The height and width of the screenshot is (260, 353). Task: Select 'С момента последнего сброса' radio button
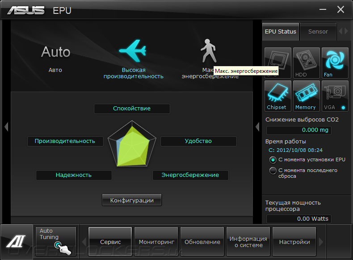coord(273,171)
